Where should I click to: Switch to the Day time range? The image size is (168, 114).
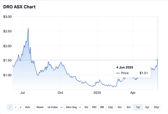pyautogui.click(x=111, y=107)
